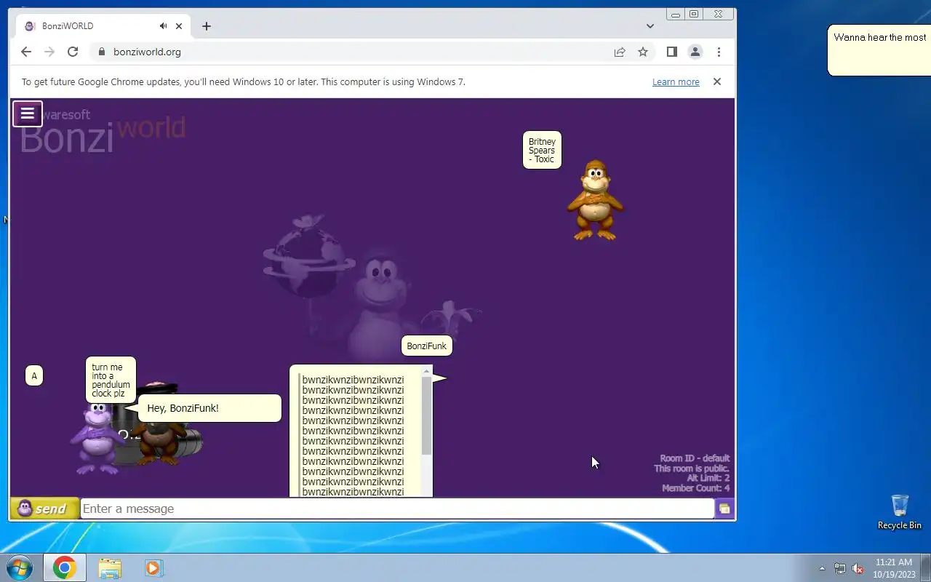Click the Member Count: 4 text
Image resolution: width=931 pixels, height=582 pixels.
tap(695, 488)
